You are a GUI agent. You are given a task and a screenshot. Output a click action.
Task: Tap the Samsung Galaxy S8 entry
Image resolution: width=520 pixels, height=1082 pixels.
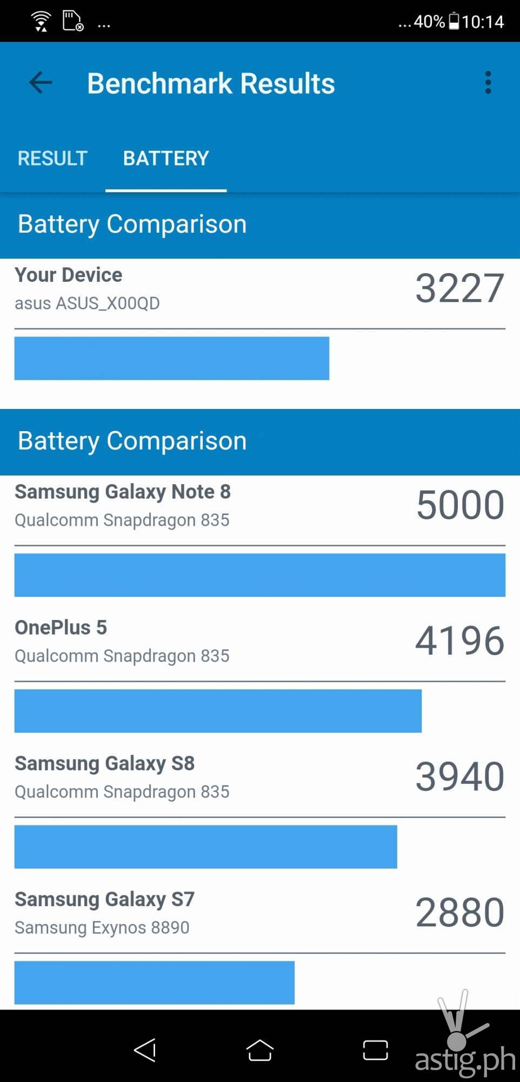click(x=105, y=763)
